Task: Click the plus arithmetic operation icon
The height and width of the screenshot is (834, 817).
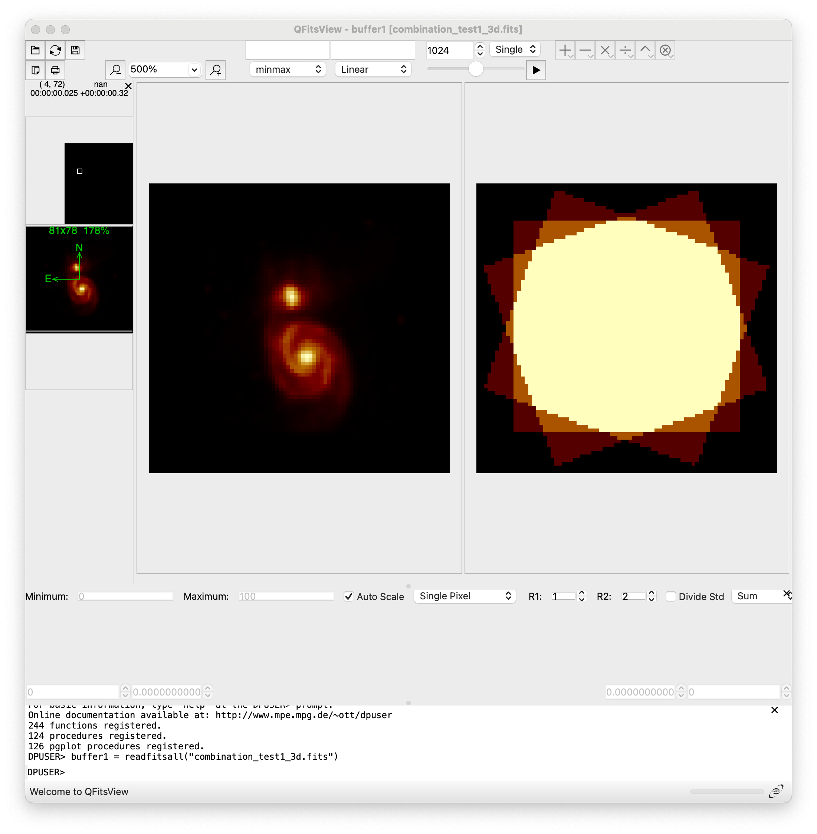Action: point(565,50)
